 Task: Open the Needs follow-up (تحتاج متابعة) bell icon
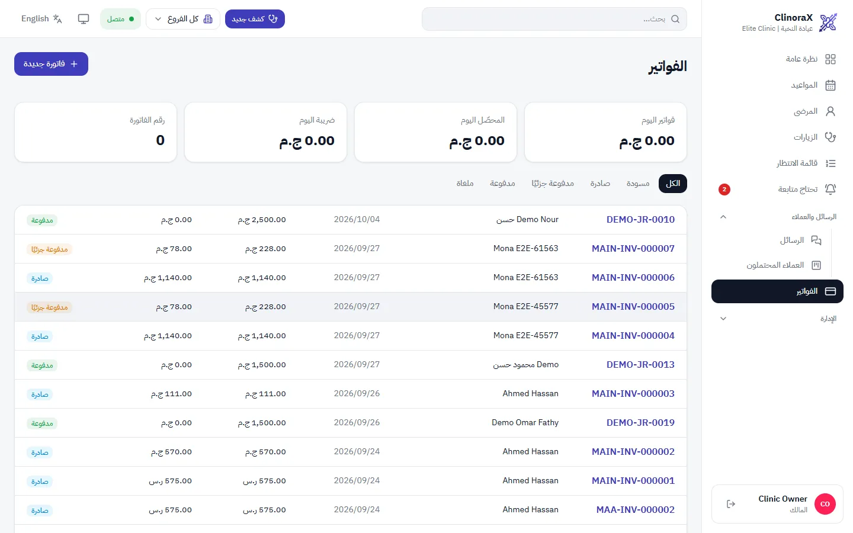coord(830,190)
